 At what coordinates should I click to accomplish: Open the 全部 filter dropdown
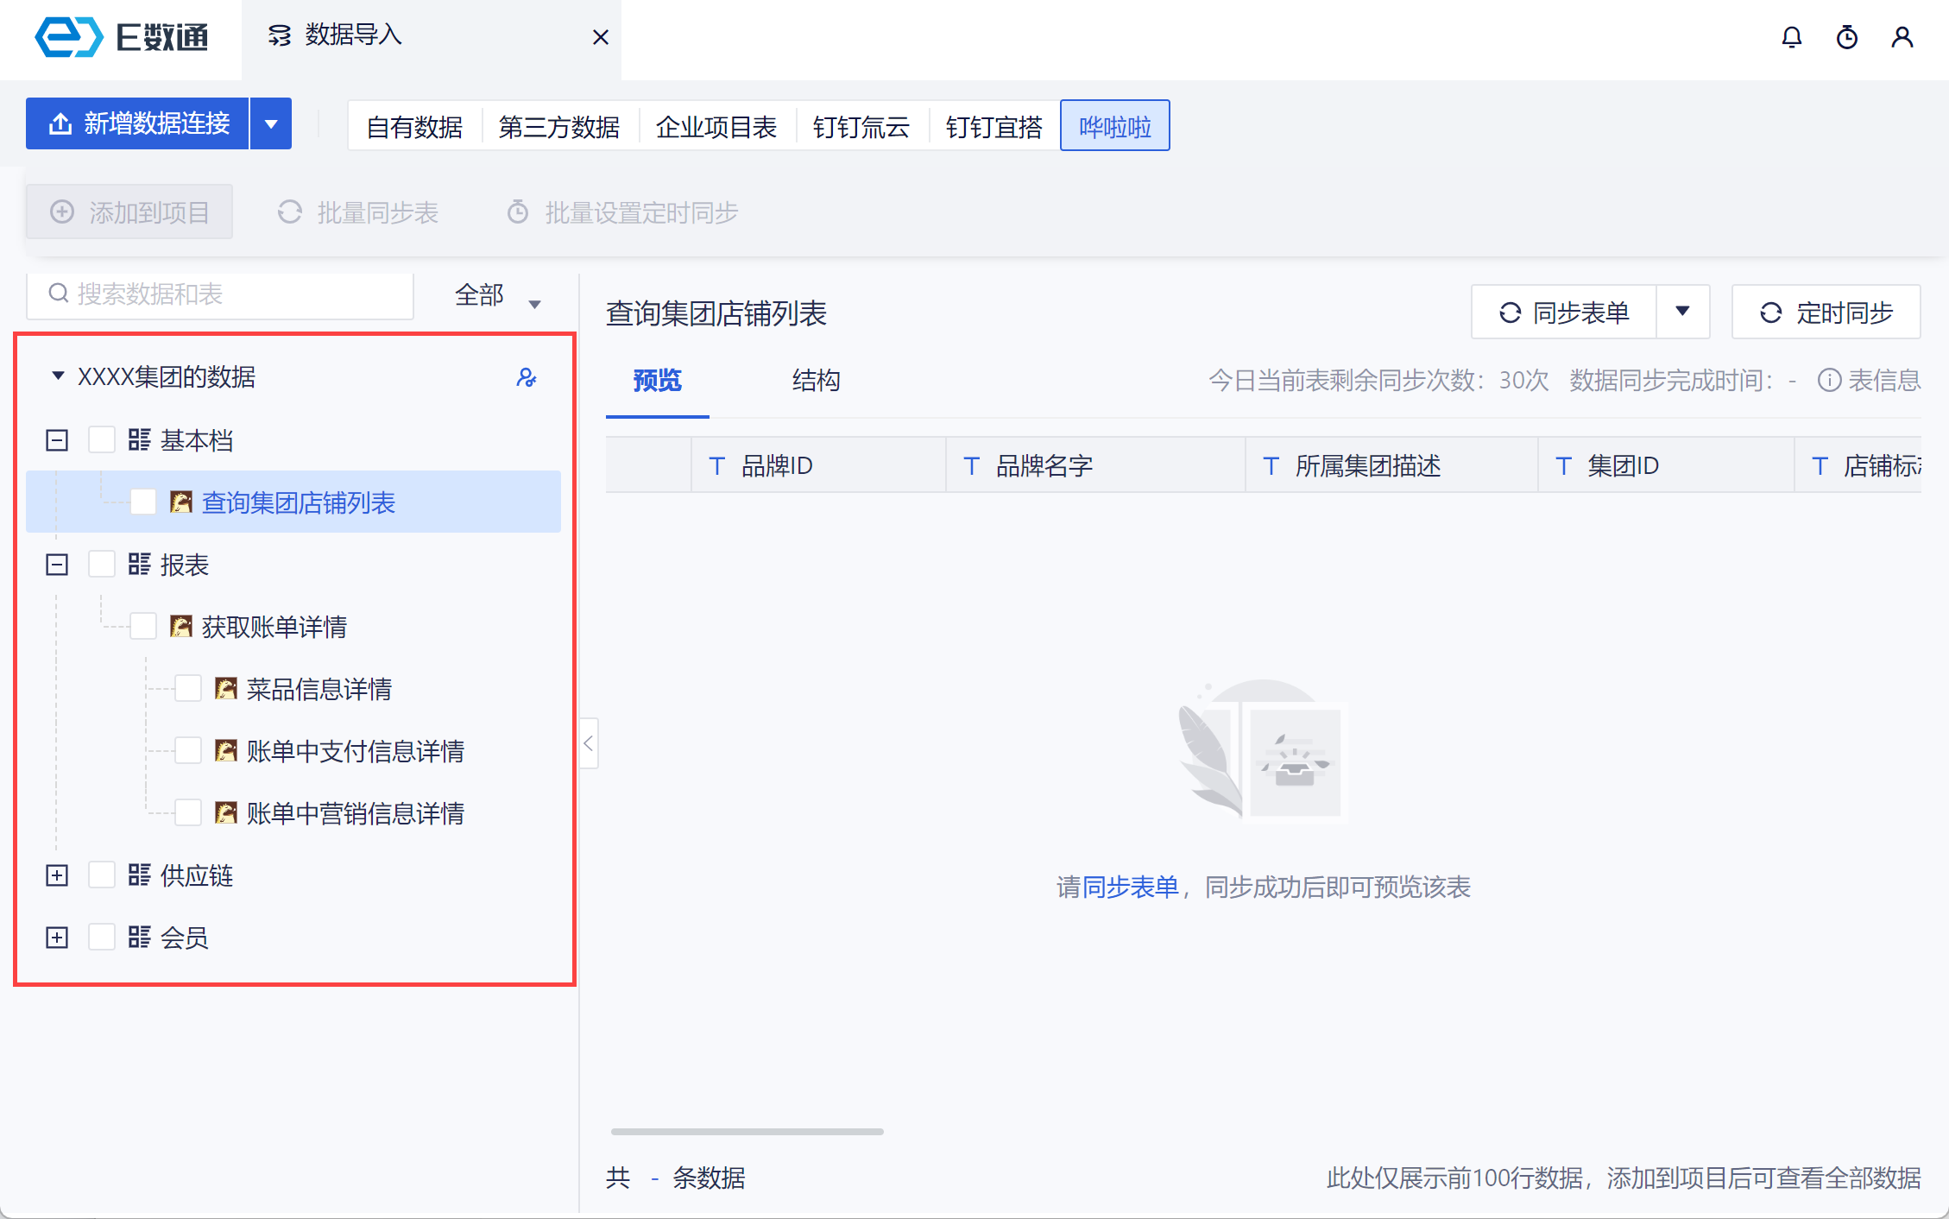[x=497, y=295]
